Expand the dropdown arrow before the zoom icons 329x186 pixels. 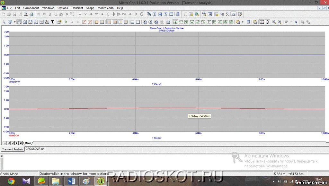click(243, 22)
